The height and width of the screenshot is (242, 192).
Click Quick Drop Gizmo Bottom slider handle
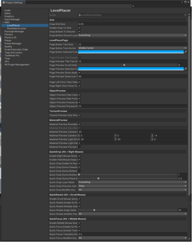tap(79, 175)
